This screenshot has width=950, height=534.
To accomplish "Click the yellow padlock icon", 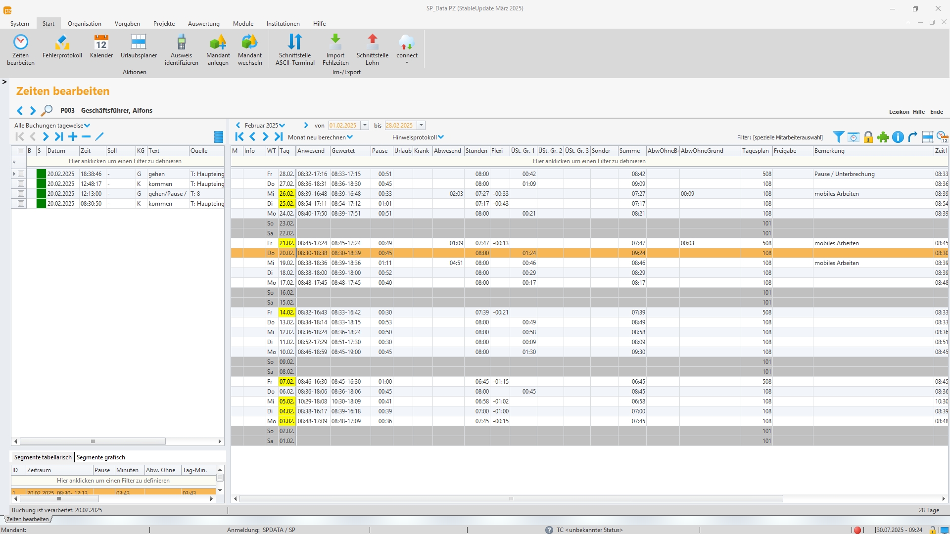I will point(868,137).
